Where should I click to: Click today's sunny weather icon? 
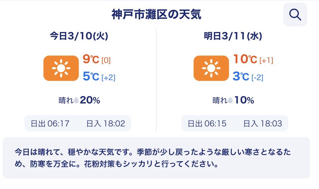click(61, 68)
